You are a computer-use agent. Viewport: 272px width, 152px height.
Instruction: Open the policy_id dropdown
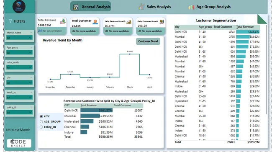19,113
